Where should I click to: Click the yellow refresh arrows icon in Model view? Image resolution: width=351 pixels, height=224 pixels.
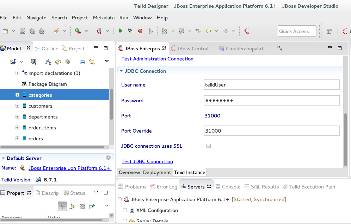58,62
